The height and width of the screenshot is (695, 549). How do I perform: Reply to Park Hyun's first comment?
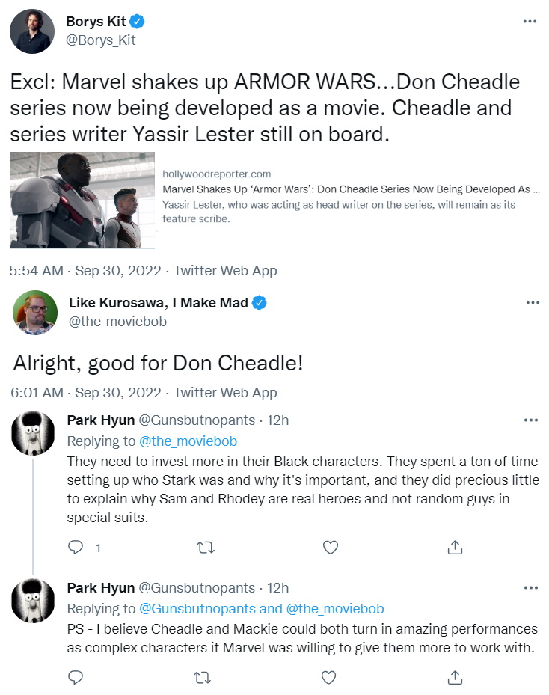[x=76, y=548]
